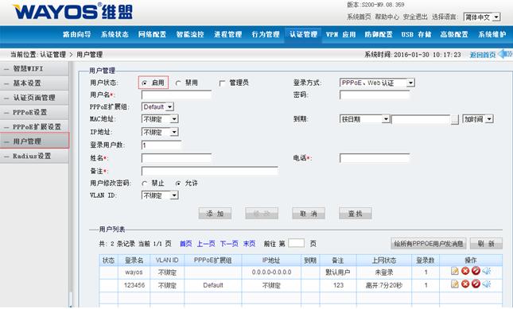The width and height of the screenshot is (513, 309).
Task: Expand the MAC地址 binding dropdown
Action: 160,119
